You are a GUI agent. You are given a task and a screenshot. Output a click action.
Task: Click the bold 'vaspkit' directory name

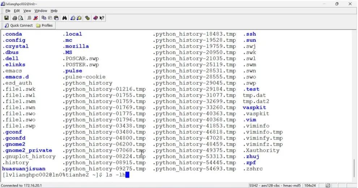[x=254, y=108]
